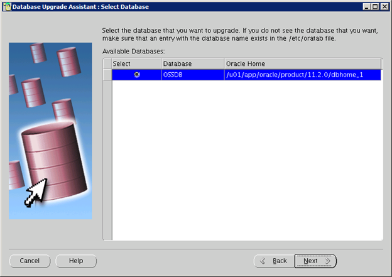This screenshot has height=277, width=392.
Task: Click the OSSDB database name cell
Action: [193, 75]
